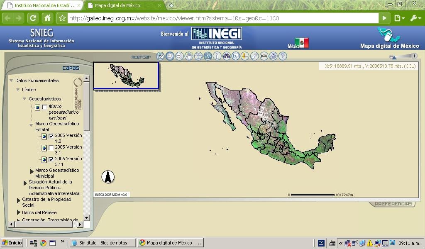Viewport: 425px width, 249px height.
Task: Collapse Datos Fundamentales tree node
Action: (11, 81)
